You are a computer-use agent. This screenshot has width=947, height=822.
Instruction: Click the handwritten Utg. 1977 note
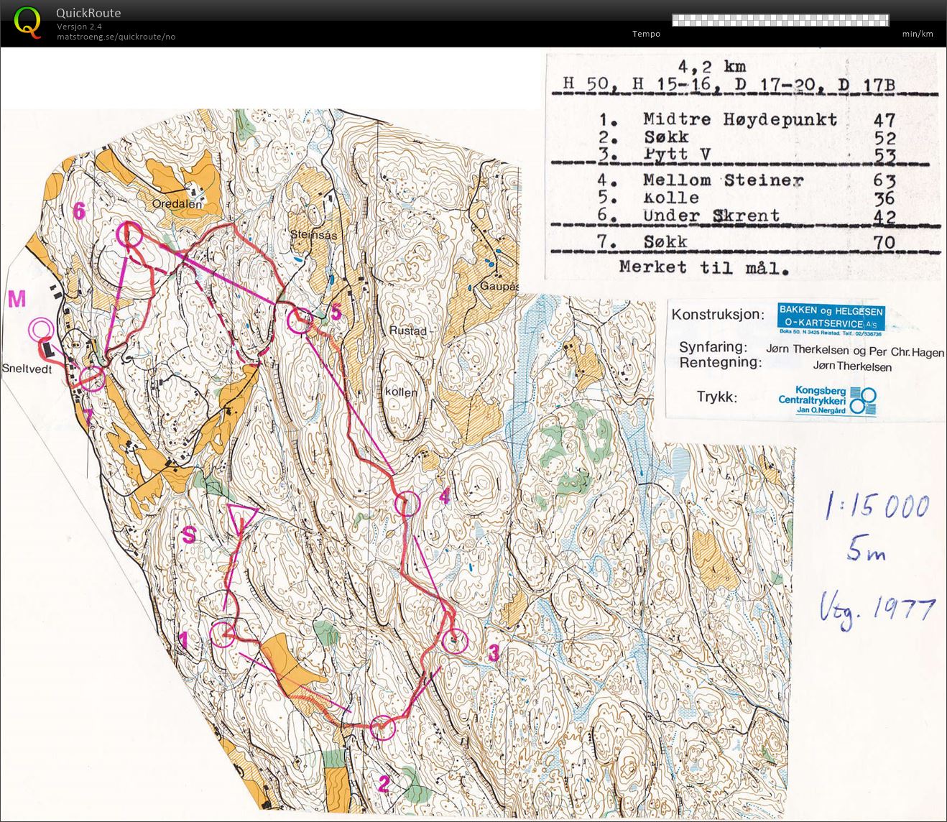(877, 611)
